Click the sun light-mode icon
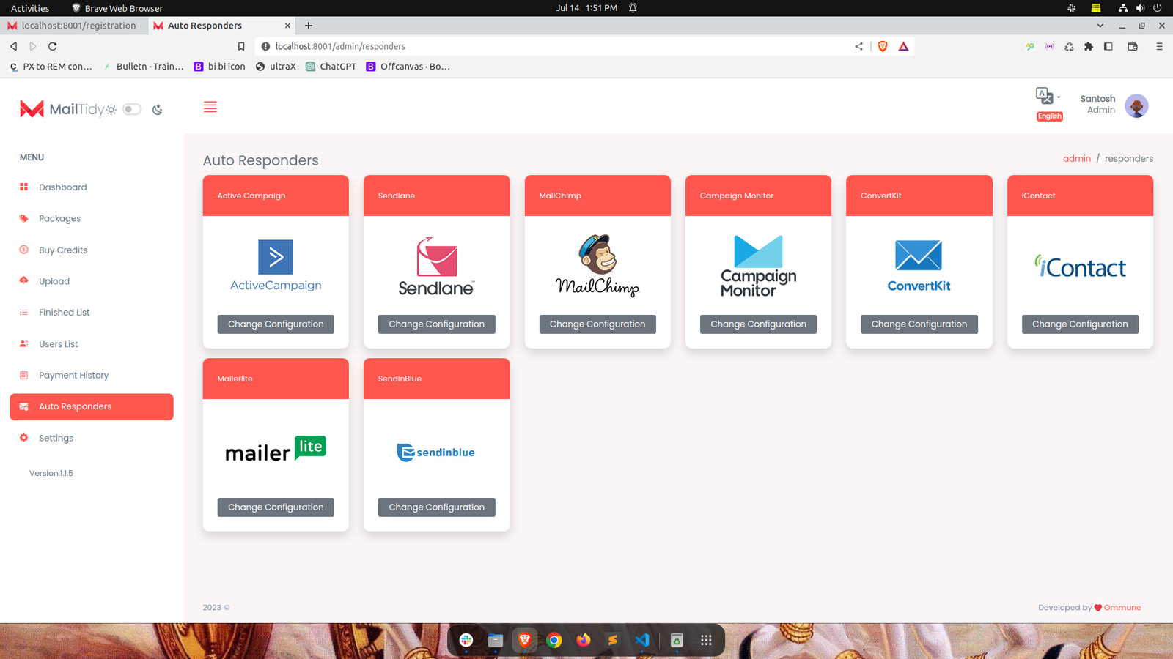The width and height of the screenshot is (1173, 659). 111,110
